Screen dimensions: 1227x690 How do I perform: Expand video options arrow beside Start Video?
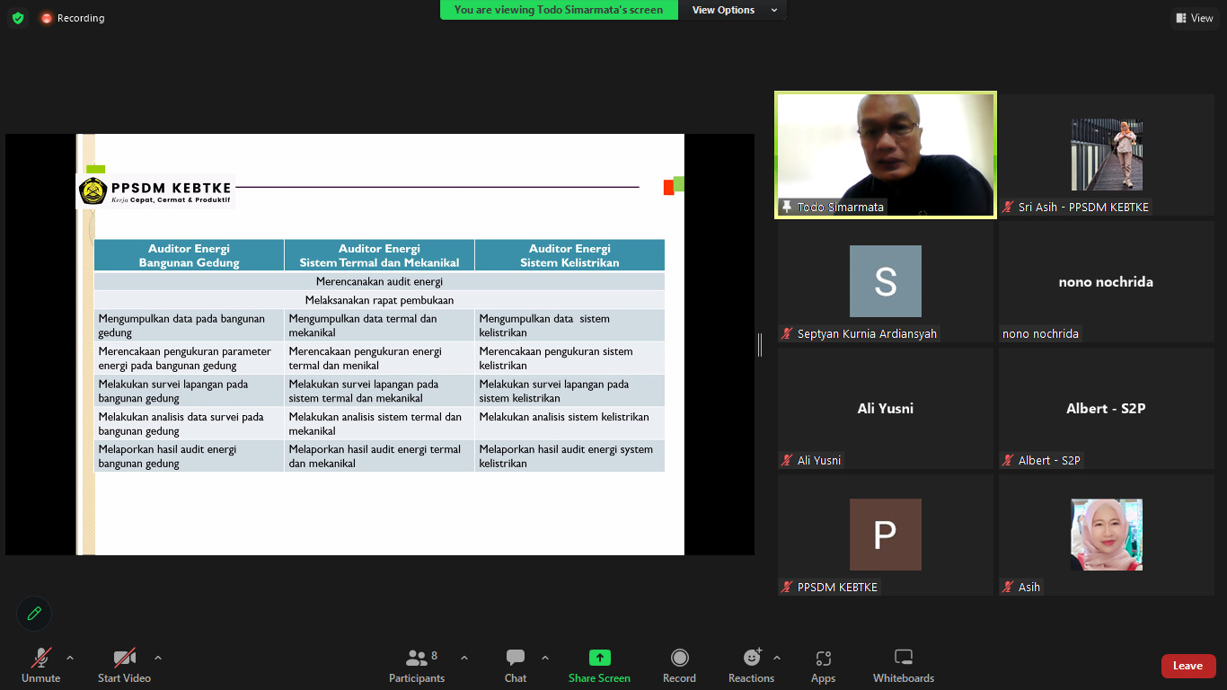pos(158,658)
